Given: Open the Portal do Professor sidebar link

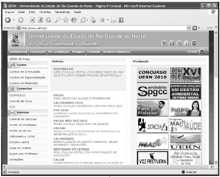Looking at the screenshot, I should coord(24,125).
